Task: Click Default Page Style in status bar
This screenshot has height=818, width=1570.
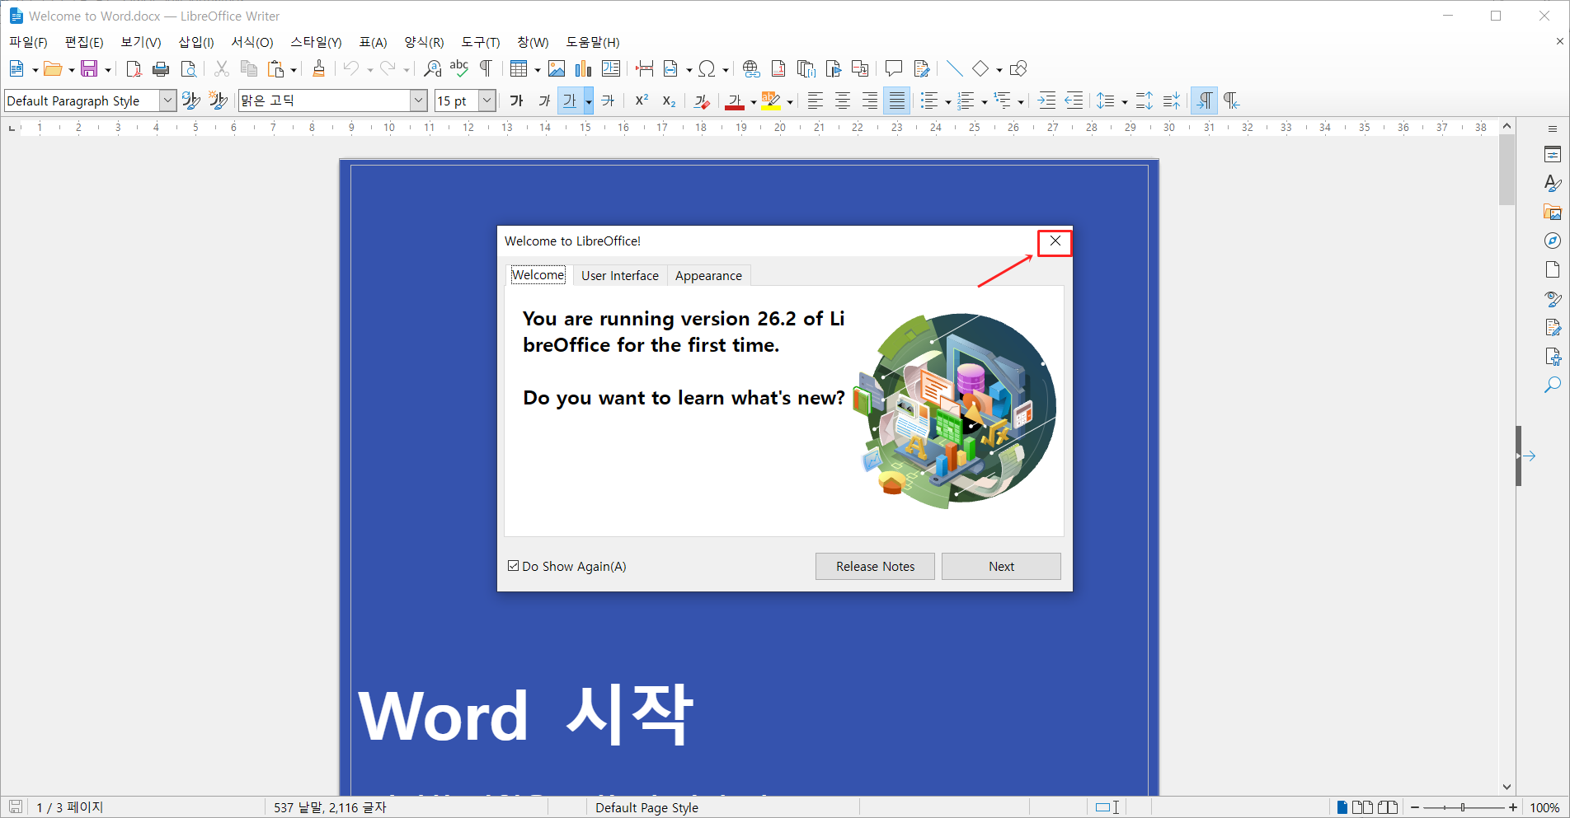Action: (646, 807)
